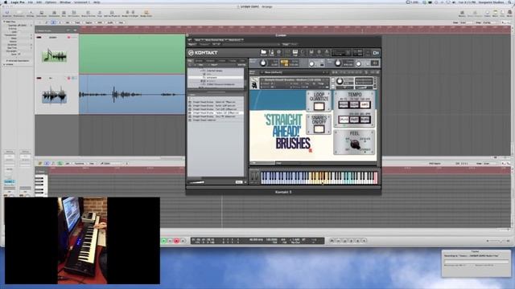The height and width of the screenshot is (289, 515).
Task: Click the webcam keyboard video overlay
Action: click(82, 241)
